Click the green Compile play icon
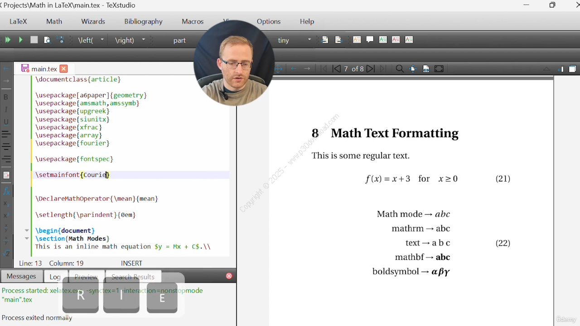 (20, 40)
